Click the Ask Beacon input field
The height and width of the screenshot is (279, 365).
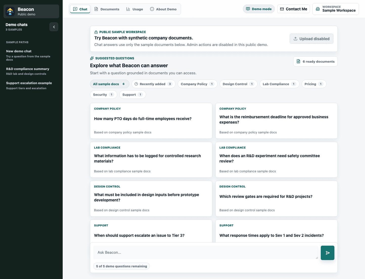click(206, 252)
